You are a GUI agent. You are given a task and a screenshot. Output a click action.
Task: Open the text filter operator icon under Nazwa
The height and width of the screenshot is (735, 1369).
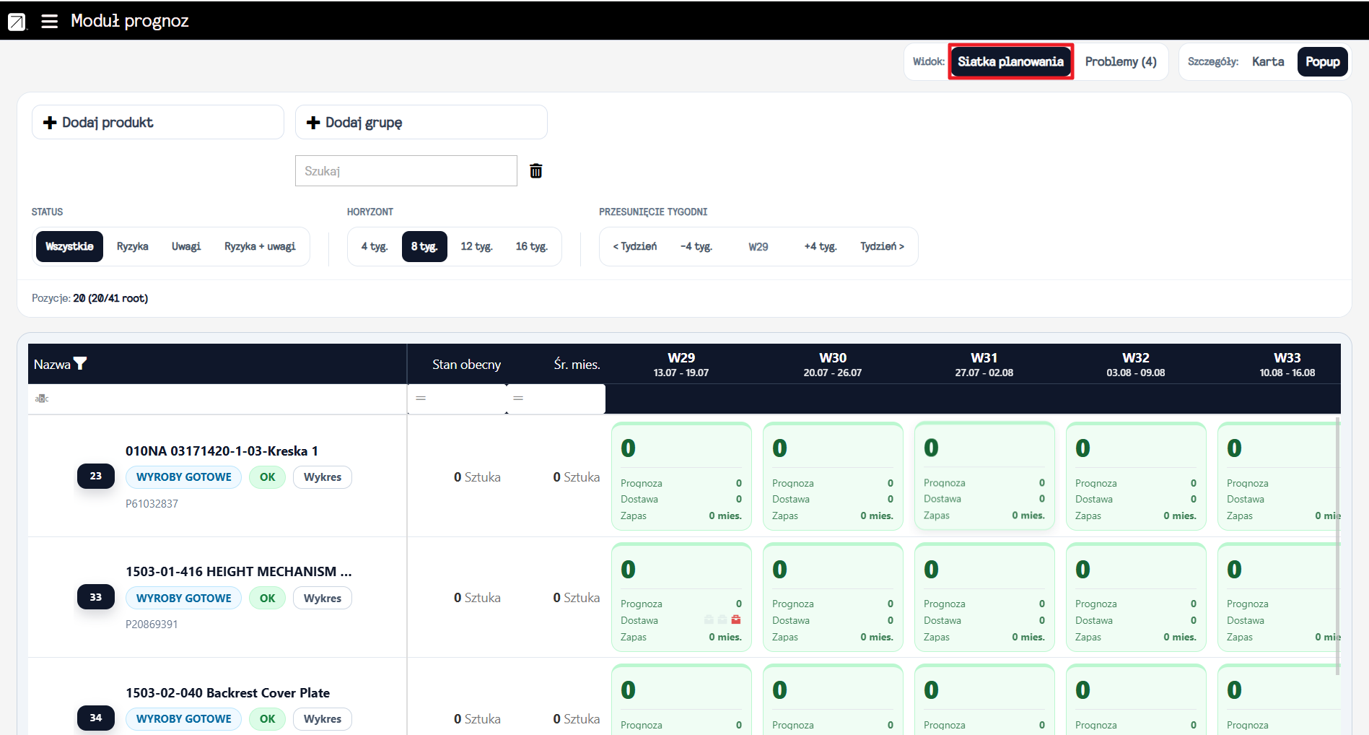point(42,399)
